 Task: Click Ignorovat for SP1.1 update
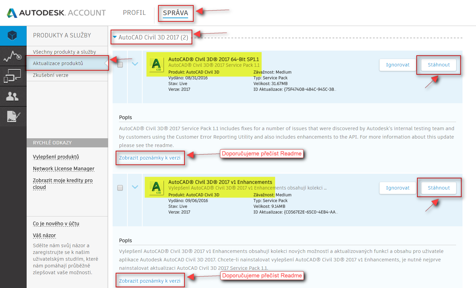click(x=398, y=65)
